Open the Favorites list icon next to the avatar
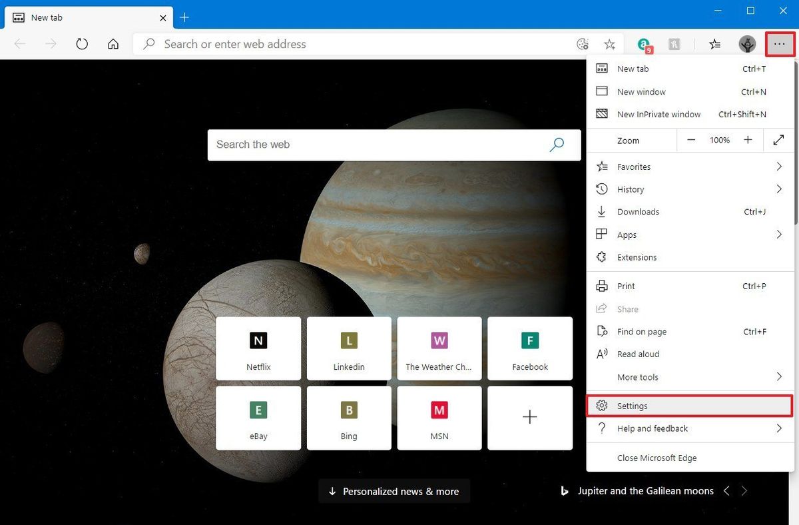 [x=714, y=44]
